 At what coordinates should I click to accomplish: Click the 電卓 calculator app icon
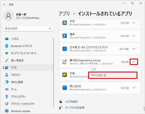pos(65,36)
